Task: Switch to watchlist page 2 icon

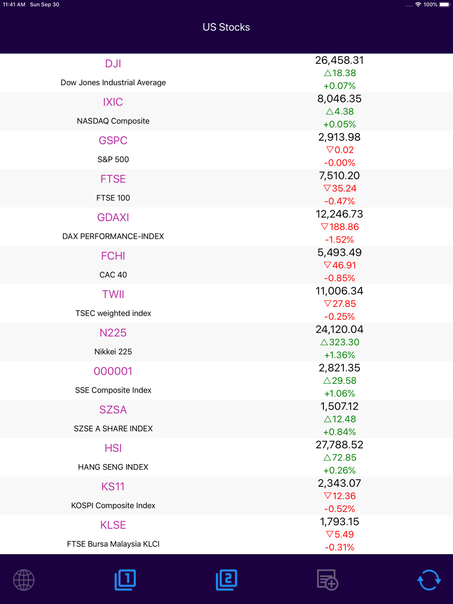Action: [226, 580]
